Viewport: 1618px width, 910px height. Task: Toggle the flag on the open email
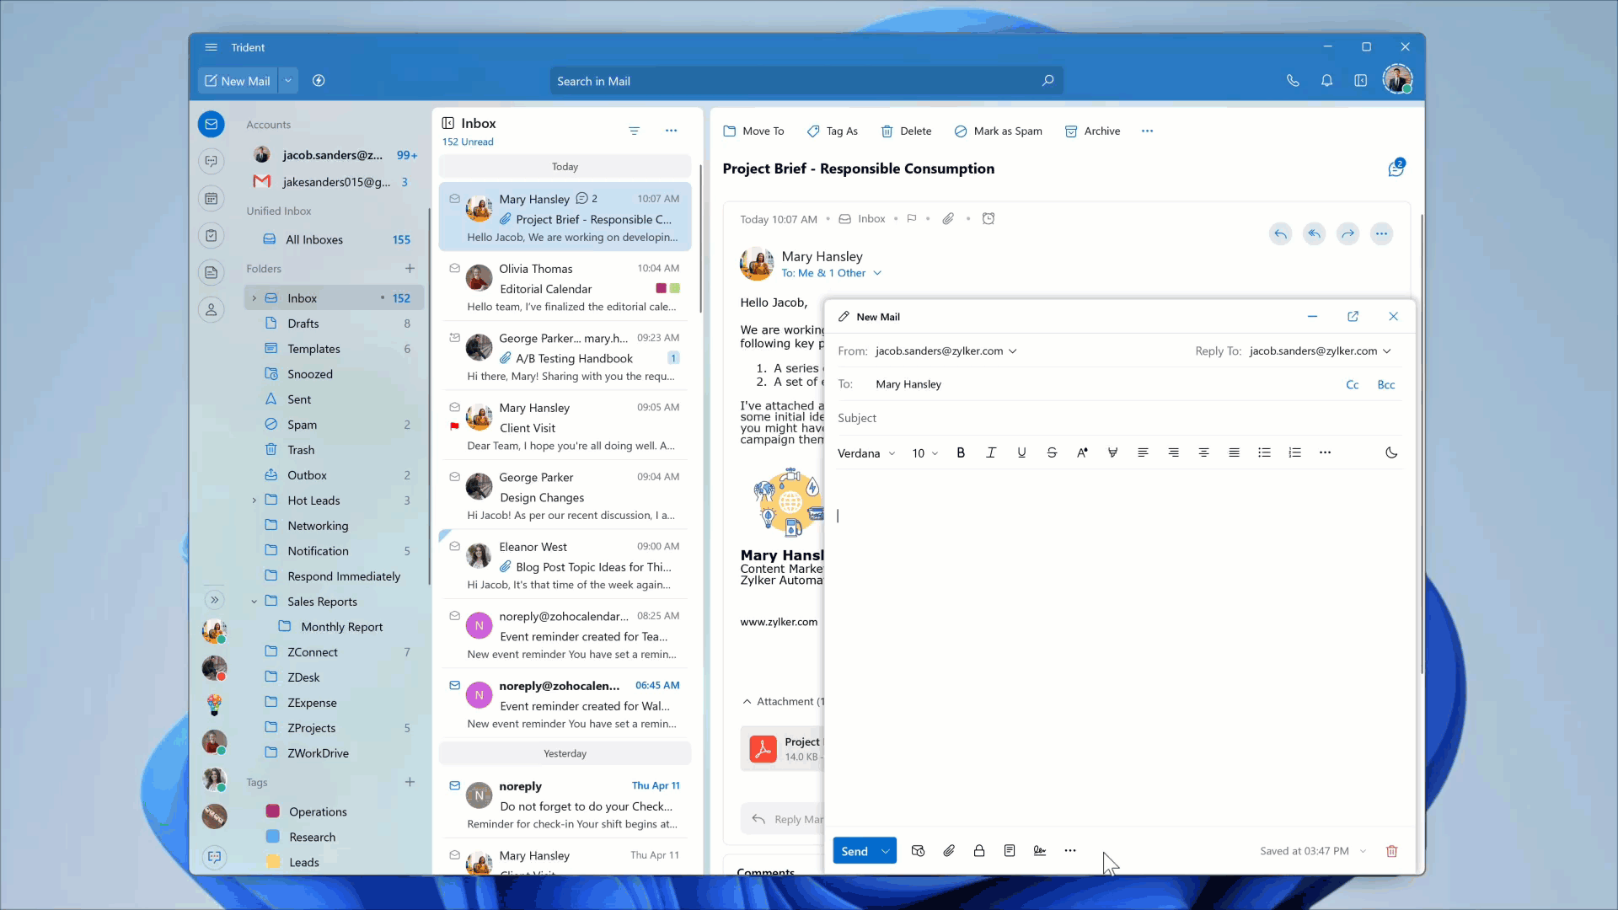[x=911, y=219]
